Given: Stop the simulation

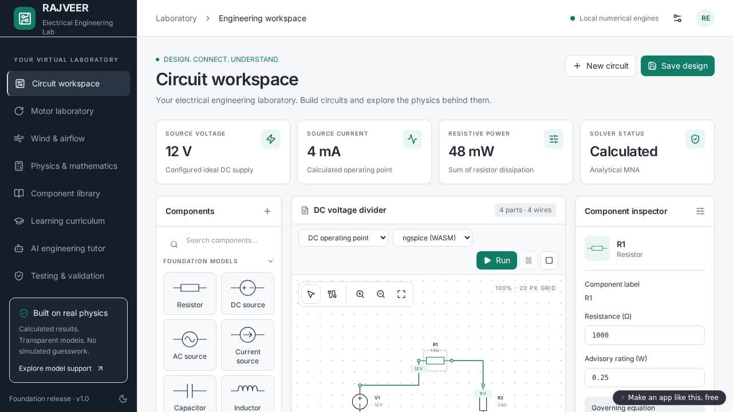Looking at the screenshot, I should [x=549, y=260].
